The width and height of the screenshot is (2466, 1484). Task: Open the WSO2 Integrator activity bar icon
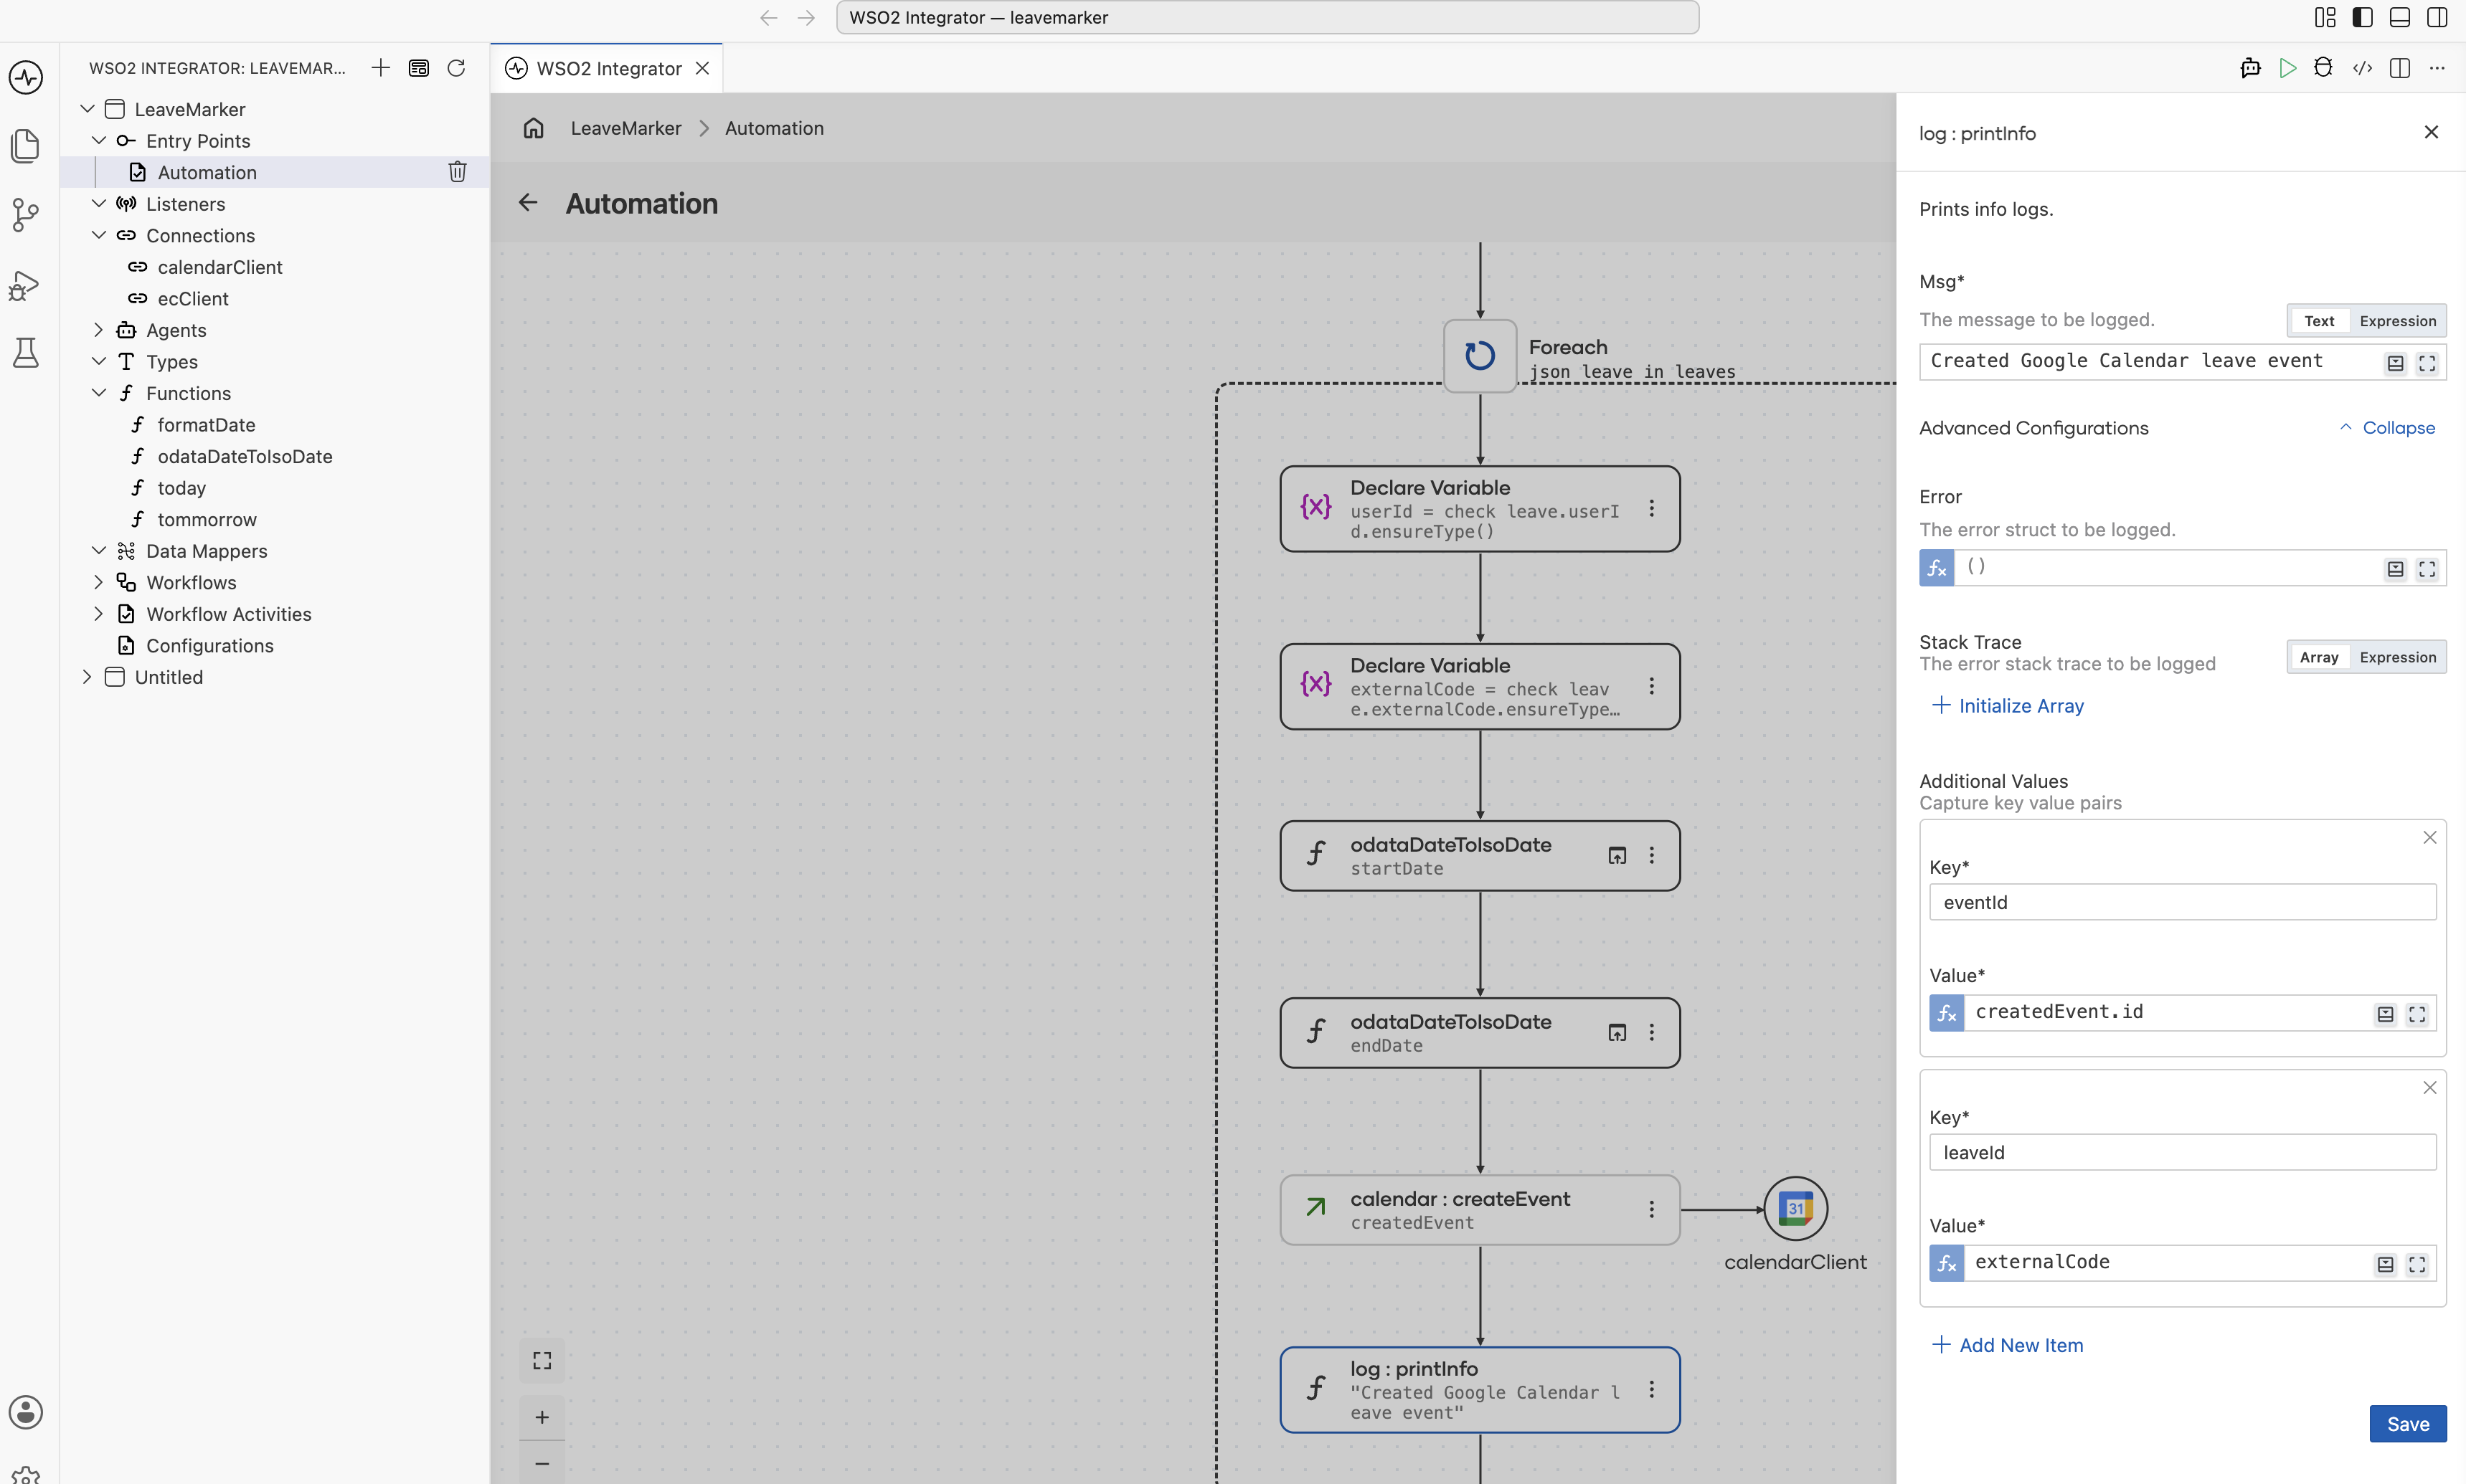[26, 77]
